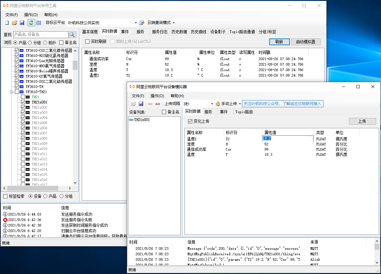Click the hand manual upload icon
Screen dimensions: 381x274
(218, 104)
